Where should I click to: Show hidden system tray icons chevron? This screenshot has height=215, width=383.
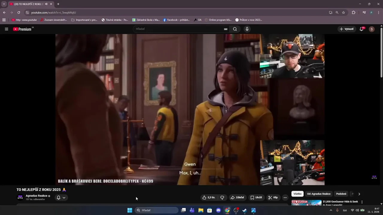coord(331,210)
